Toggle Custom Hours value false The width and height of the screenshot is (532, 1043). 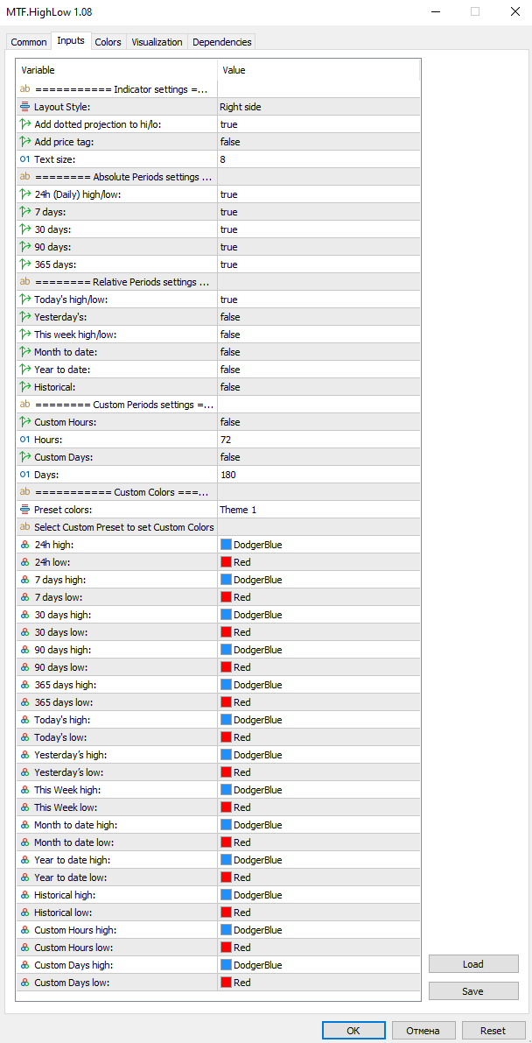coord(318,422)
